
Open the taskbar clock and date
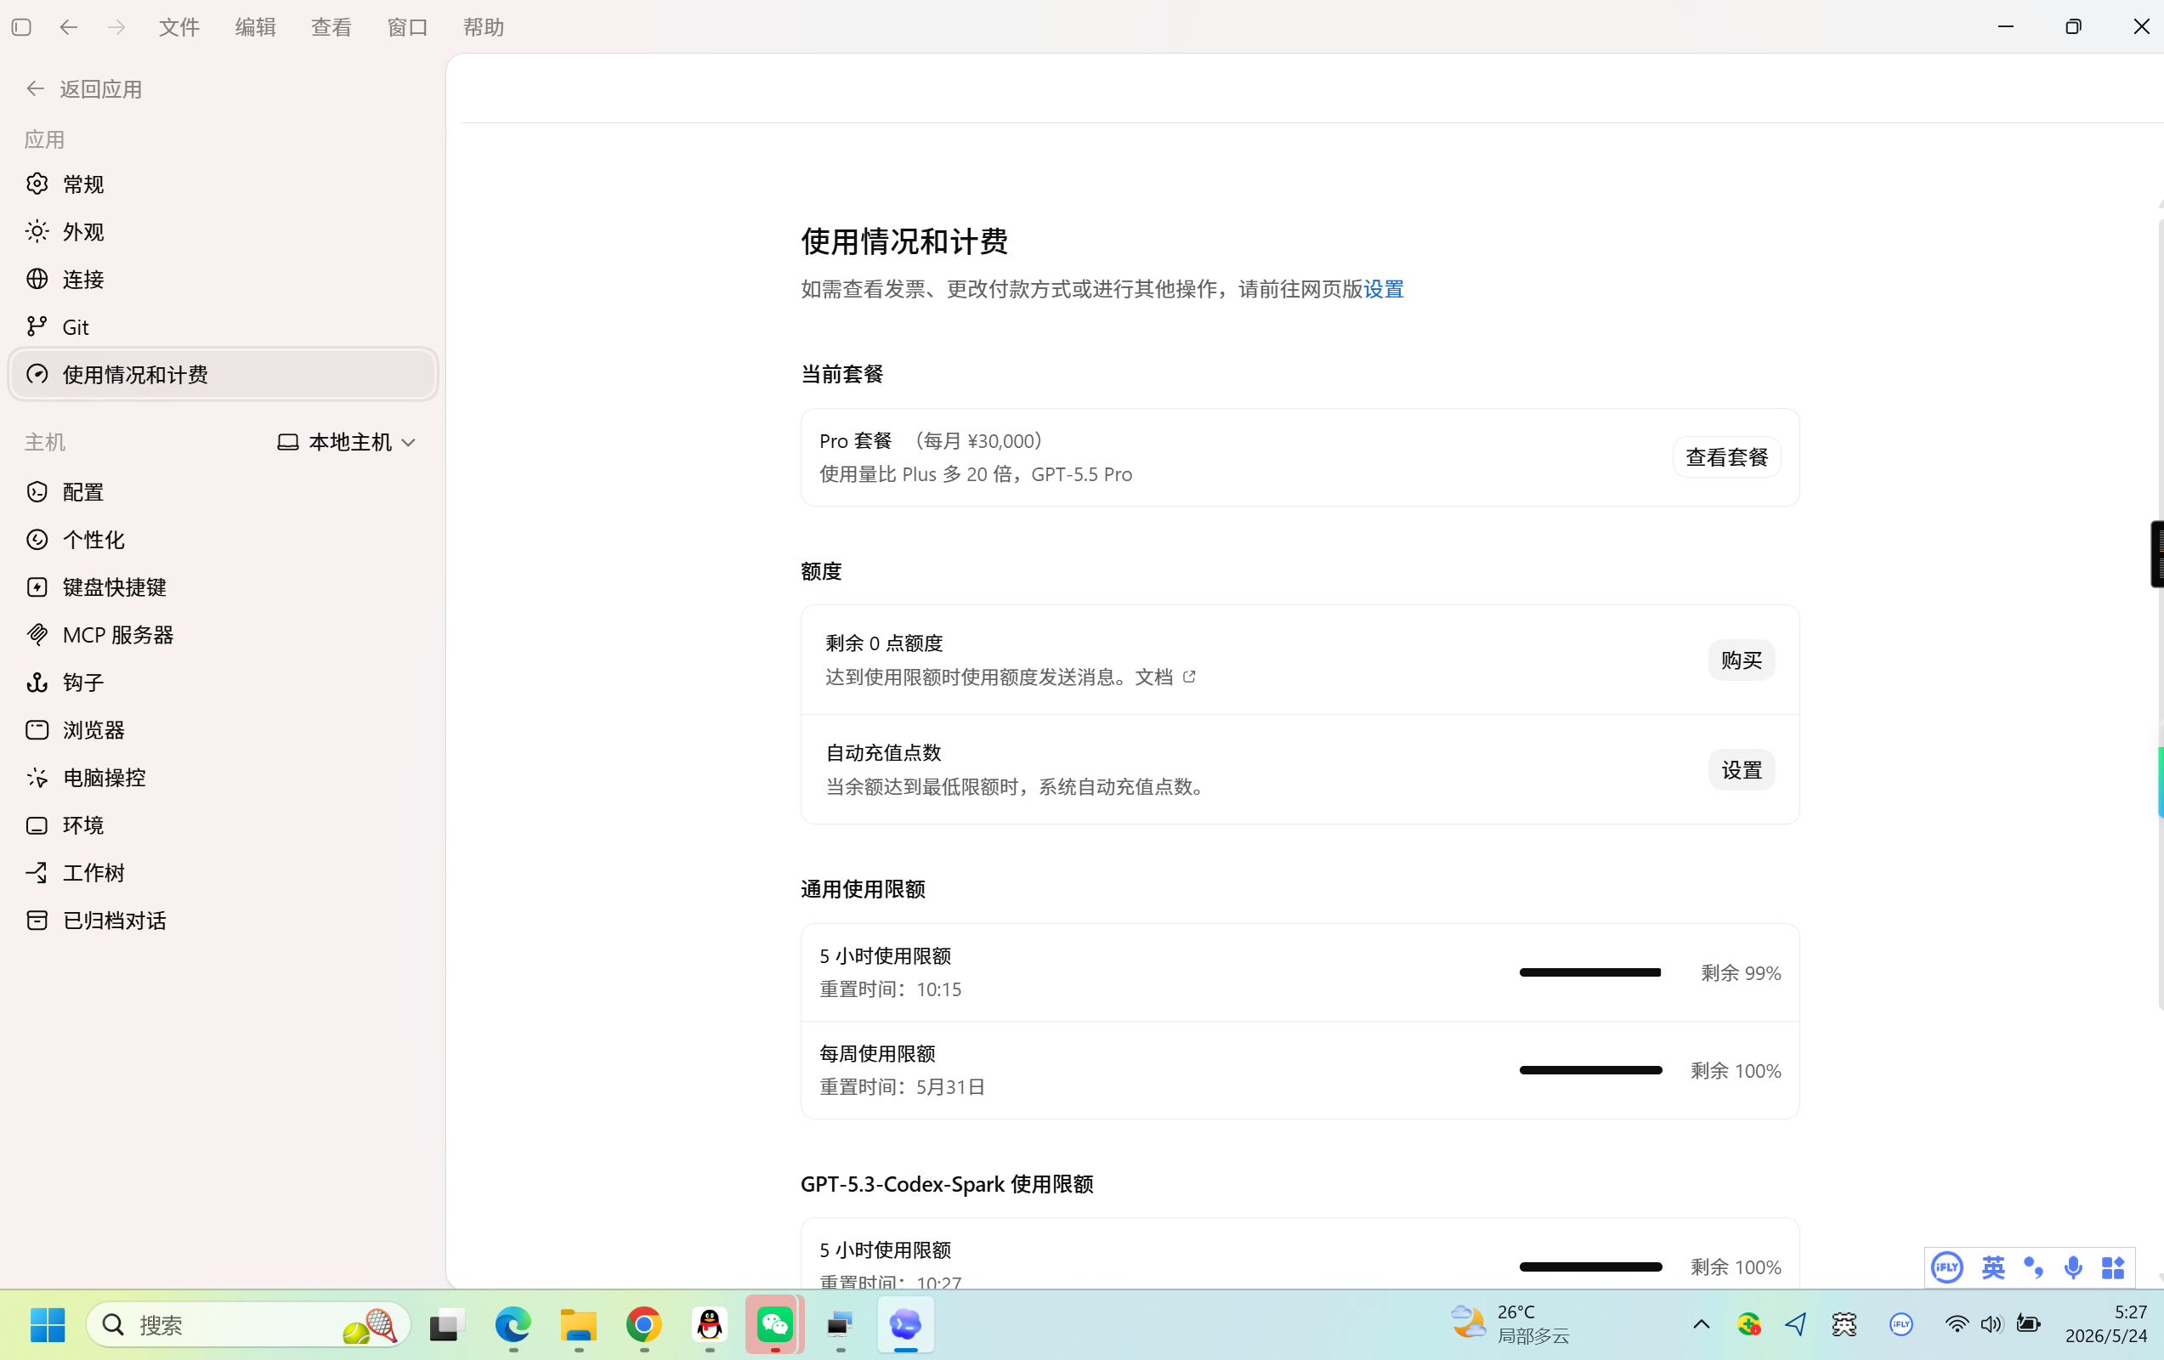coord(2105,1324)
